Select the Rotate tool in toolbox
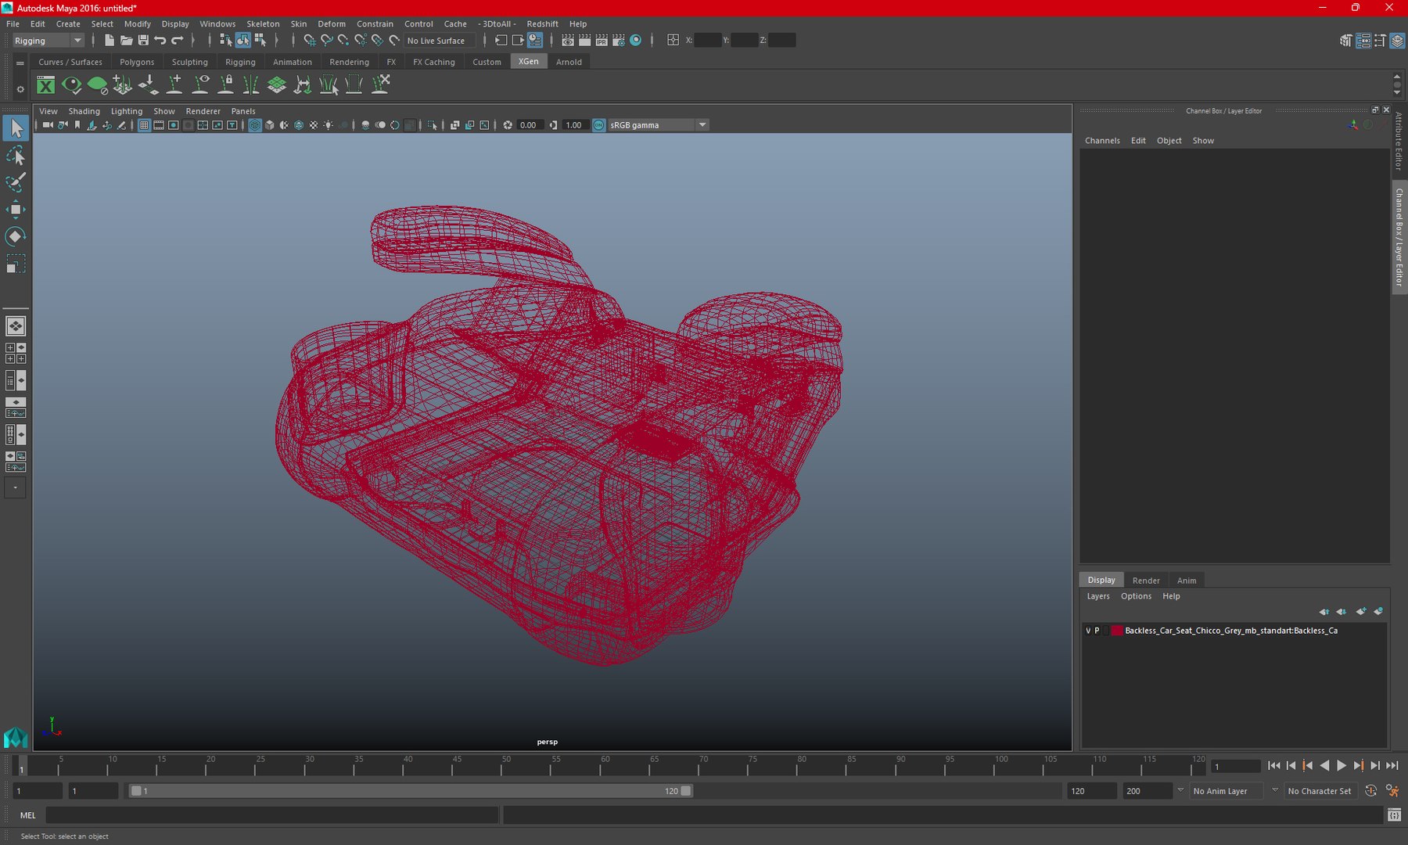The height and width of the screenshot is (845, 1408). pos(15,236)
